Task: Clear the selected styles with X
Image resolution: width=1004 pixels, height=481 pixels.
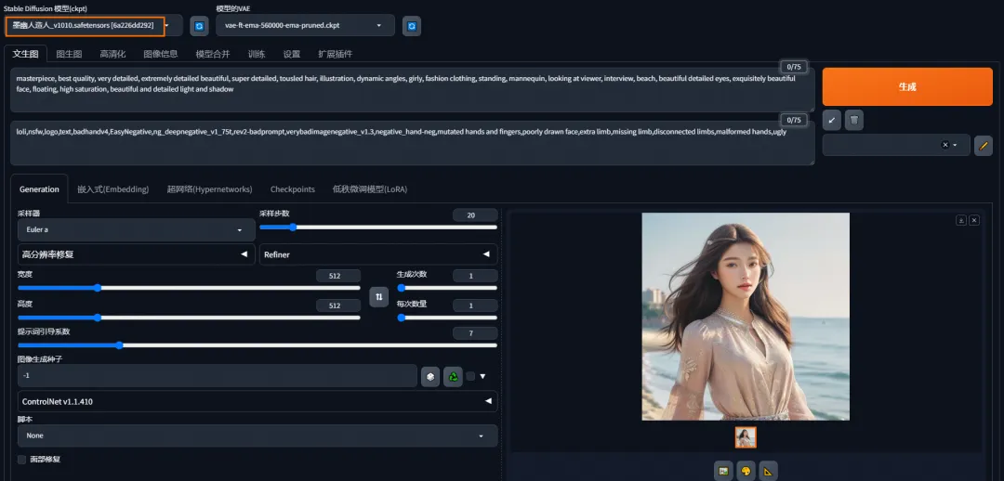Action: (x=945, y=145)
